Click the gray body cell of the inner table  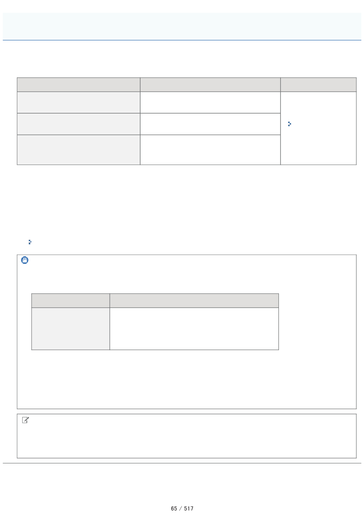(71, 329)
